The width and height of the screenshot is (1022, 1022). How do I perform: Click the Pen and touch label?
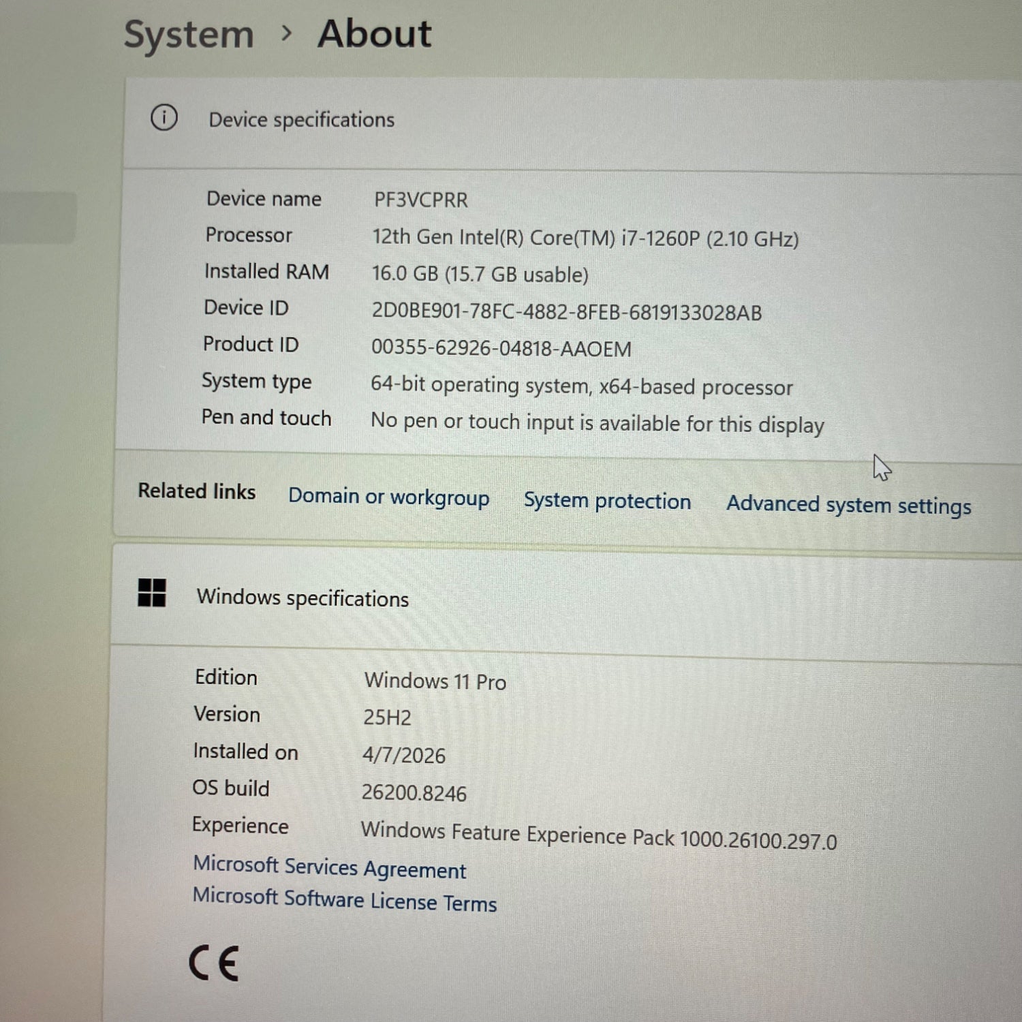[266, 417]
